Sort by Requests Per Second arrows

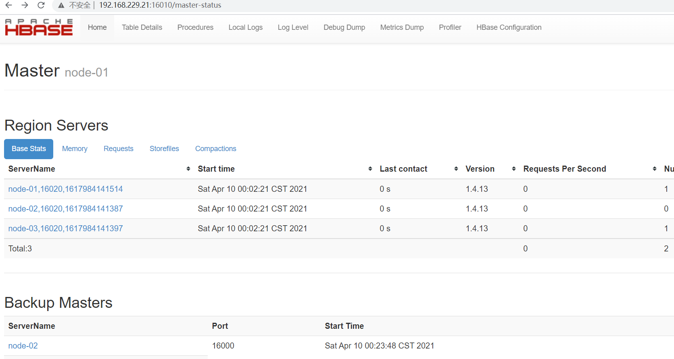(x=654, y=169)
